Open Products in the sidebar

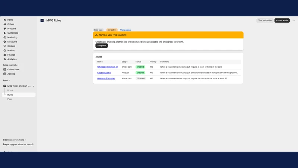click(x=12, y=29)
